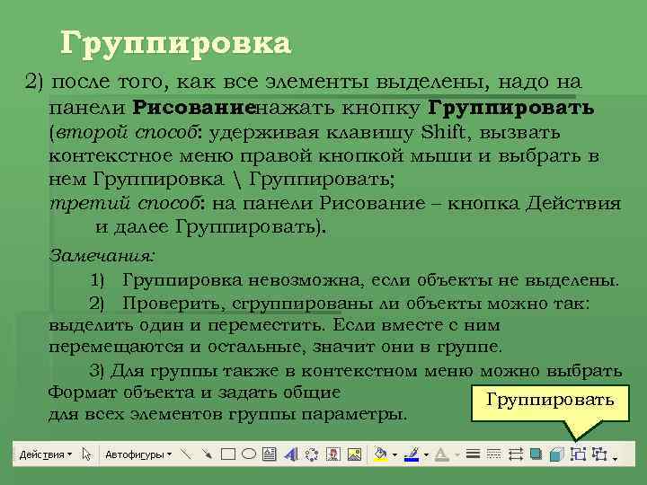Open the Действия menu on the drawing toolbar
This screenshot has height=485, width=647.
46,454
